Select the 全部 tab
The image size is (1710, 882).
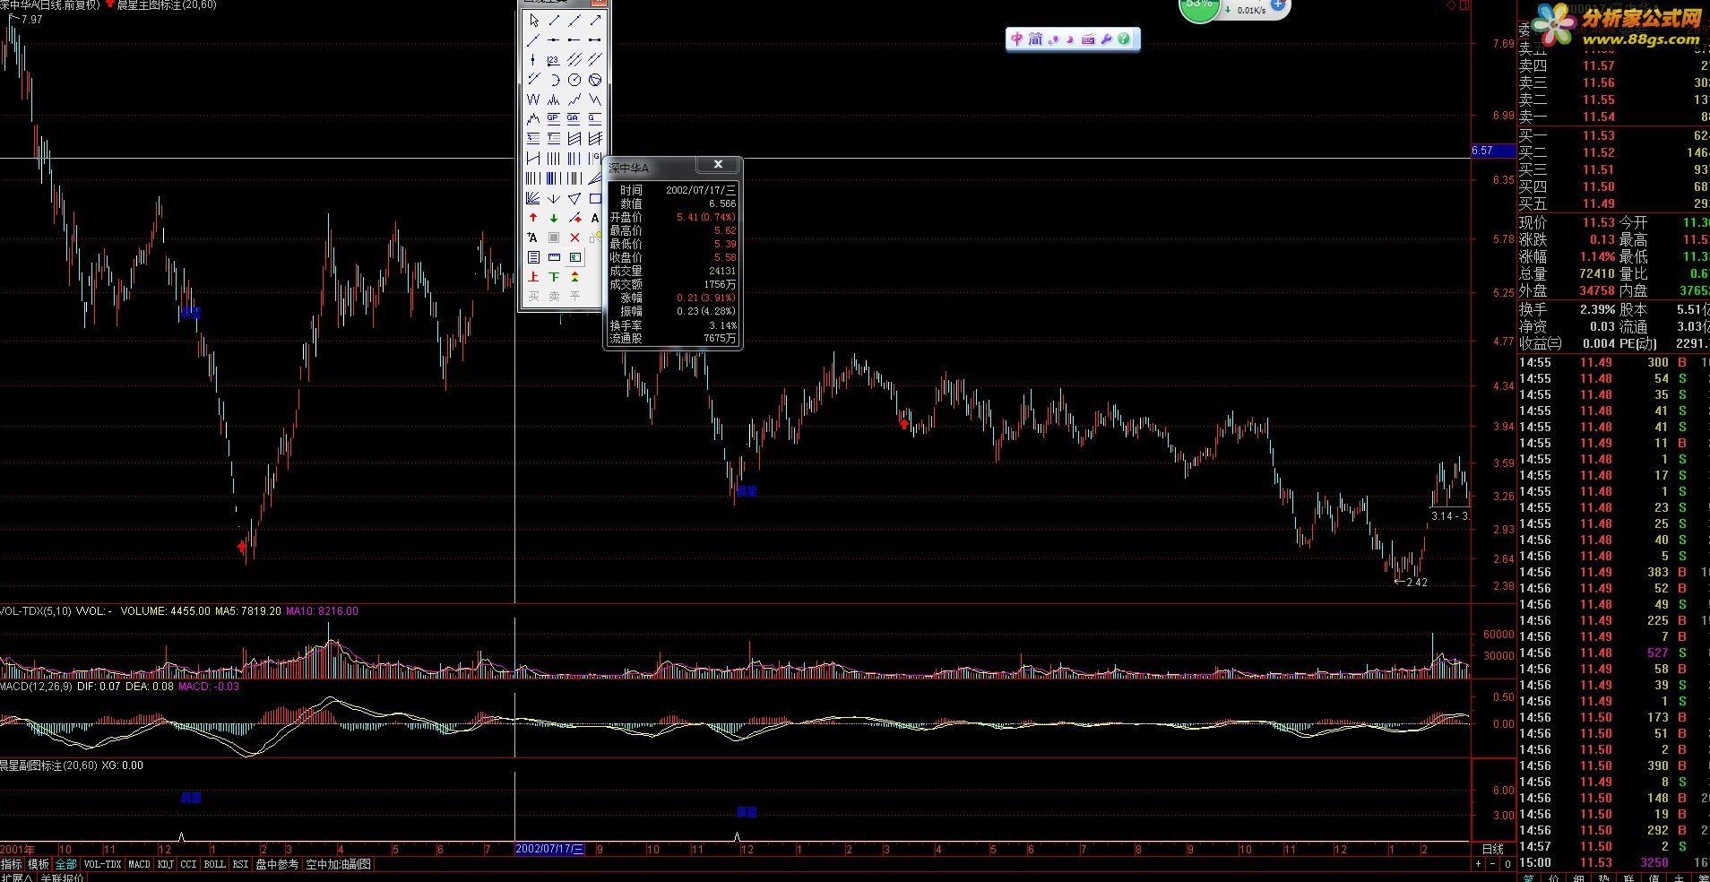65,864
